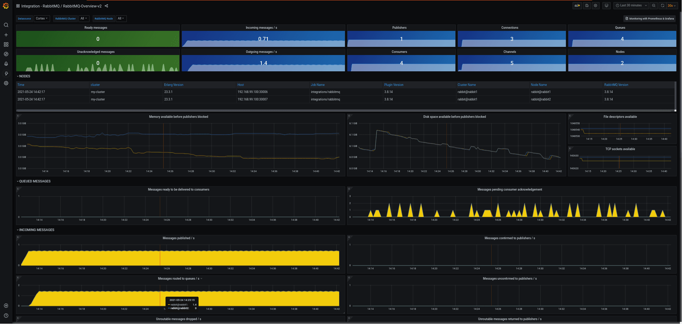Open the Last 30 minutes time picker
This screenshot has width=682, height=324.
click(x=631, y=5)
